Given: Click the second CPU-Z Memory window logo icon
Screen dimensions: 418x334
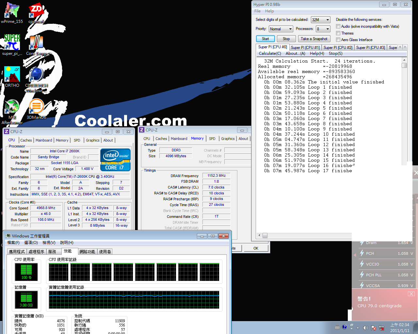Looking at the screenshot, I should (x=142, y=130).
